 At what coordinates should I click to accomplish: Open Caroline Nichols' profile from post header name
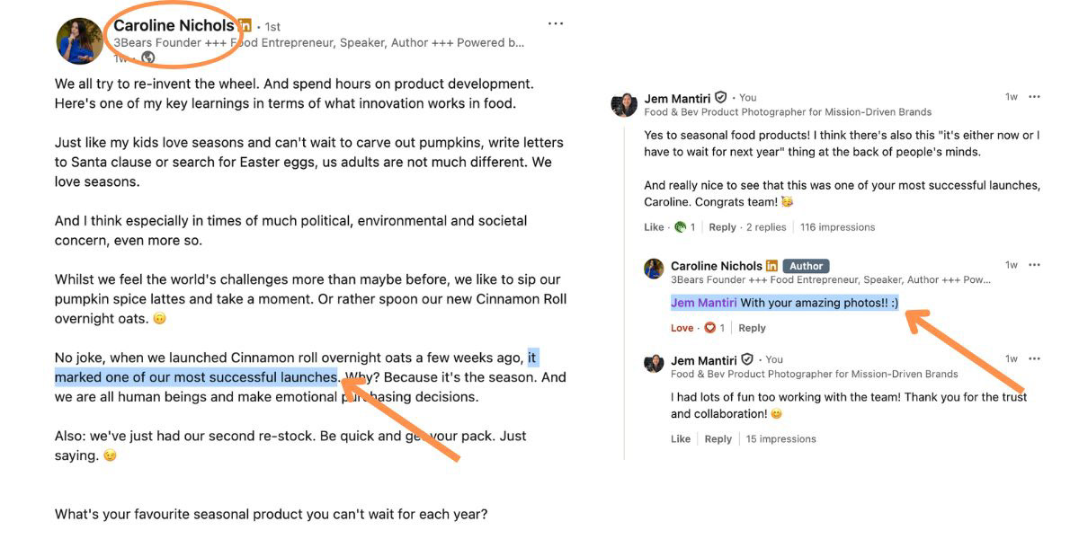(x=174, y=26)
